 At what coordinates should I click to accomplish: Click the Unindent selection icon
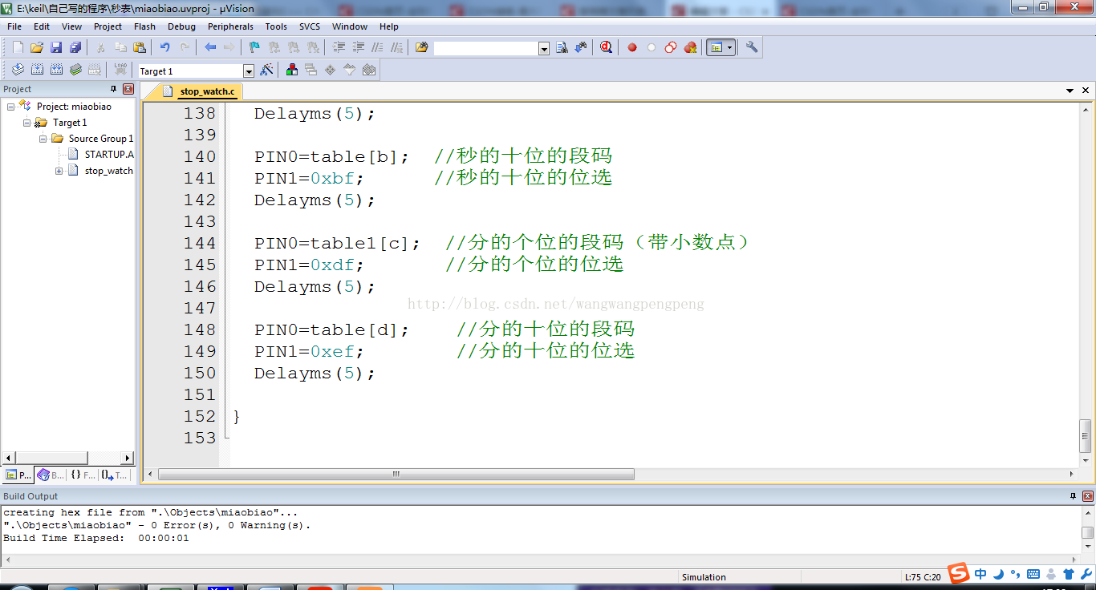coord(358,48)
